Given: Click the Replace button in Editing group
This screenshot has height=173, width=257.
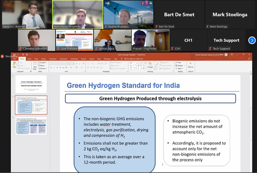Looking at the screenshot, I should 180,66.
